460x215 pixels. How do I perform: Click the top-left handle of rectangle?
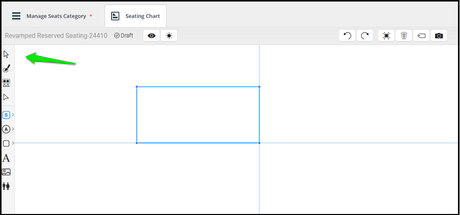pyautogui.click(x=137, y=87)
